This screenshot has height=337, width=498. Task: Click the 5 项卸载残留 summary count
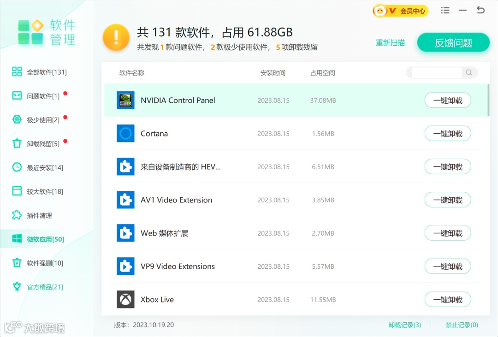pyautogui.click(x=296, y=47)
